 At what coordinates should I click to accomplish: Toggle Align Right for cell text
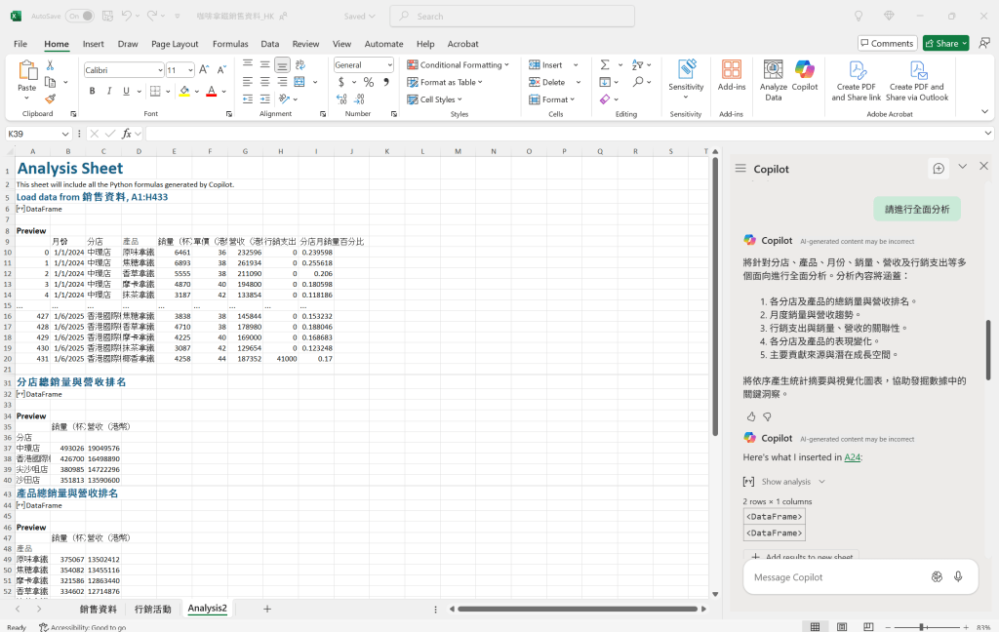pyautogui.click(x=282, y=82)
